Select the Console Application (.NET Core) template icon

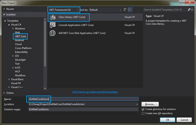(52, 25)
